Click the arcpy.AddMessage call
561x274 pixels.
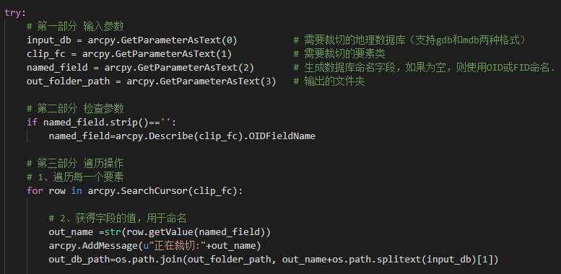tap(155, 246)
